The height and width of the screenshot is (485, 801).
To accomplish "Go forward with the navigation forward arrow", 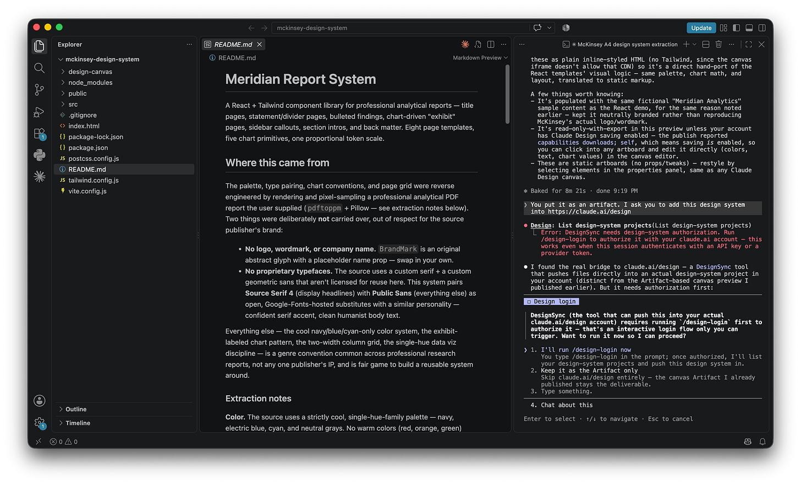I will tap(264, 28).
